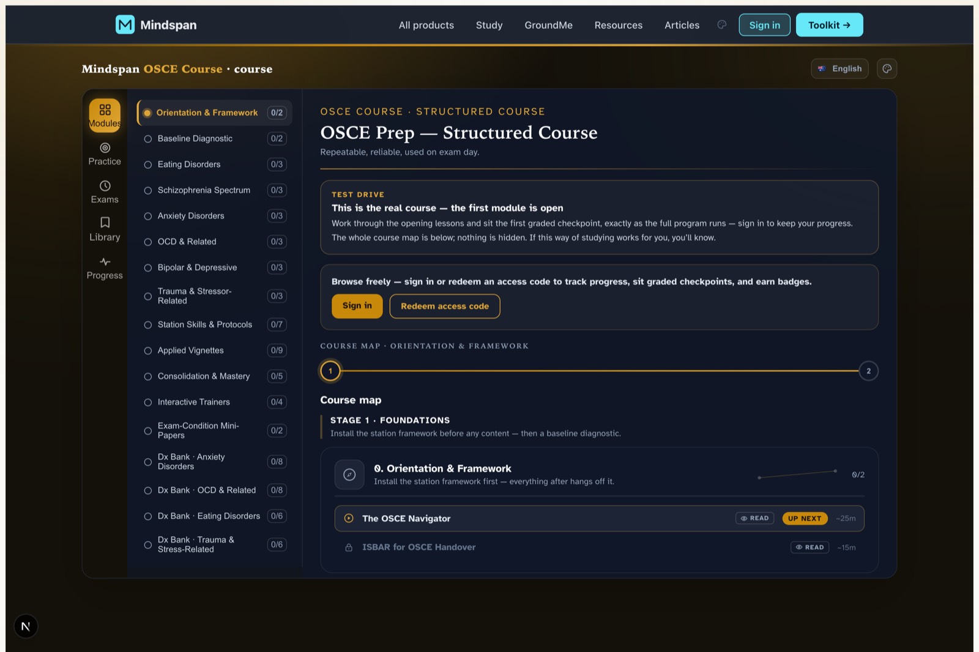The height and width of the screenshot is (652, 979).
Task: Open the English language dropdown
Action: [839, 69]
